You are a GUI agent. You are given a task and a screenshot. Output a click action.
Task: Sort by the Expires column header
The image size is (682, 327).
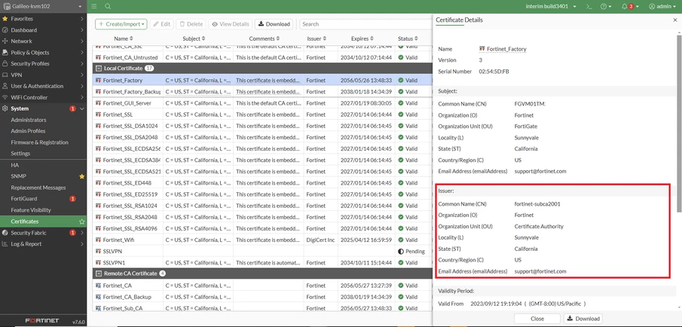click(x=362, y=38)
